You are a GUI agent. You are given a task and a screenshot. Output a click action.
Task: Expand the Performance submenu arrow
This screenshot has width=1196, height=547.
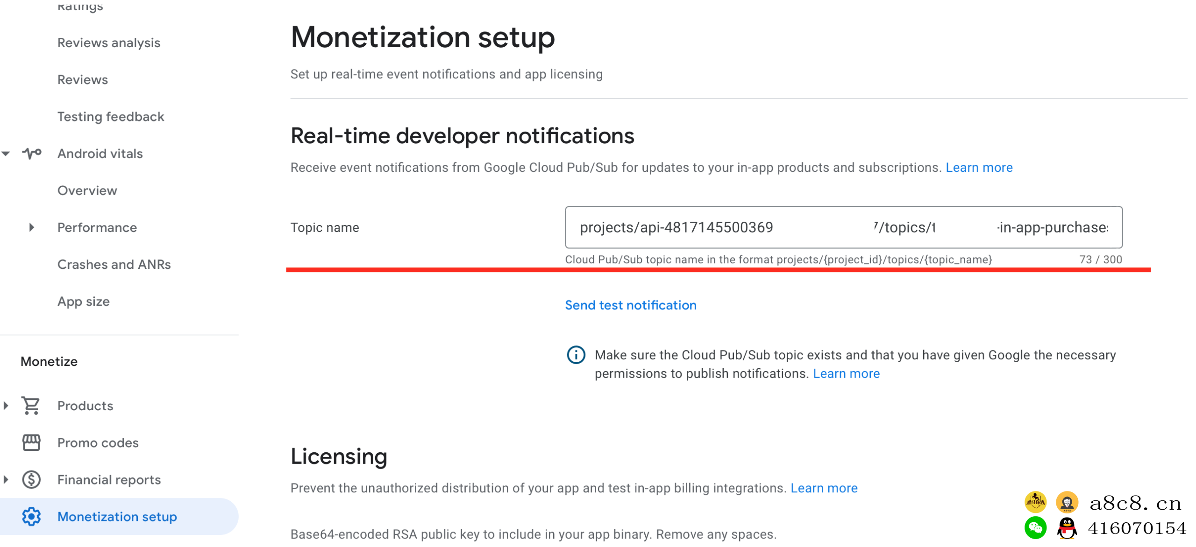click(31, 227)
